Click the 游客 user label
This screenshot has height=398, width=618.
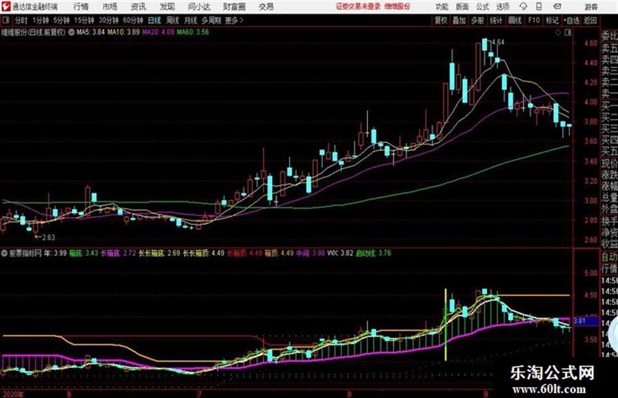pyautogui.click(x=591, y=7)
